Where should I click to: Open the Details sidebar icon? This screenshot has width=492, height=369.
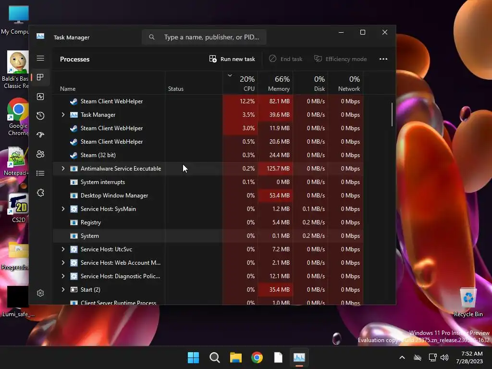tap(40, 173)
